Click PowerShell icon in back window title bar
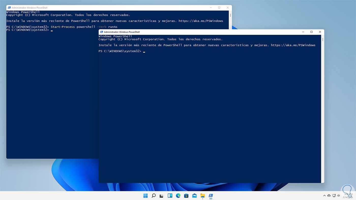Viewport: 356px width, 200px height. (9, 8)
